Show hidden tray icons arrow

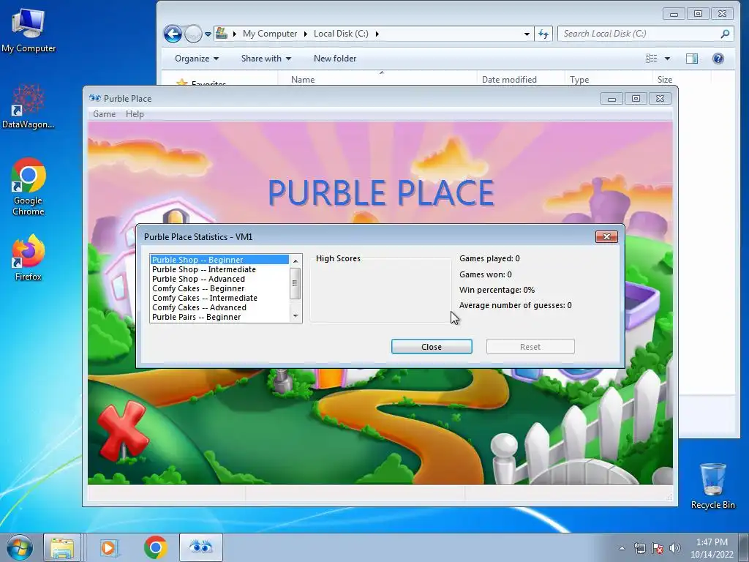coord(622,548)
